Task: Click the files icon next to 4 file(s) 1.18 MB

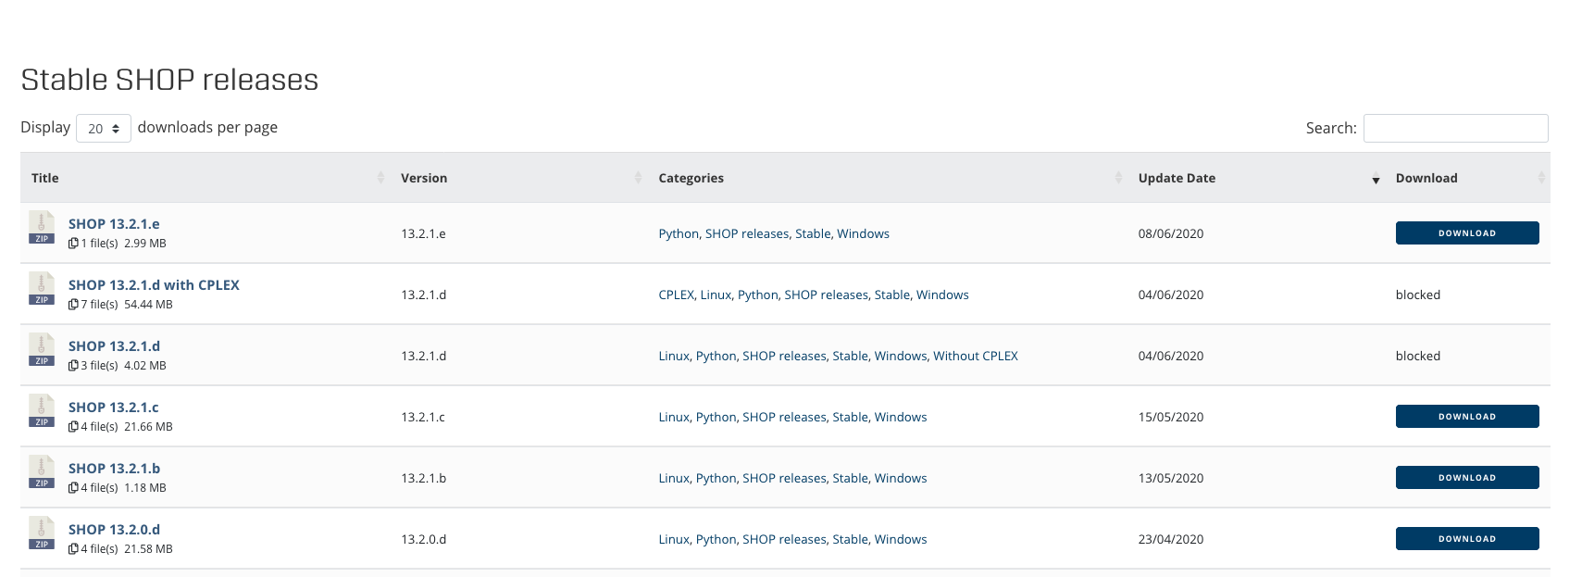Action: click(73, 488)
